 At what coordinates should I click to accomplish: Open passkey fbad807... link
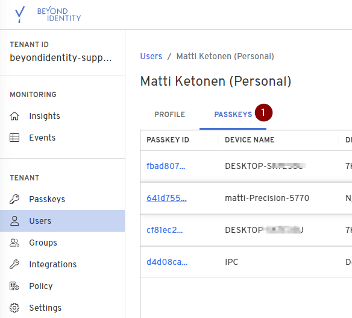pyautogui.click(x=166, y=166)
